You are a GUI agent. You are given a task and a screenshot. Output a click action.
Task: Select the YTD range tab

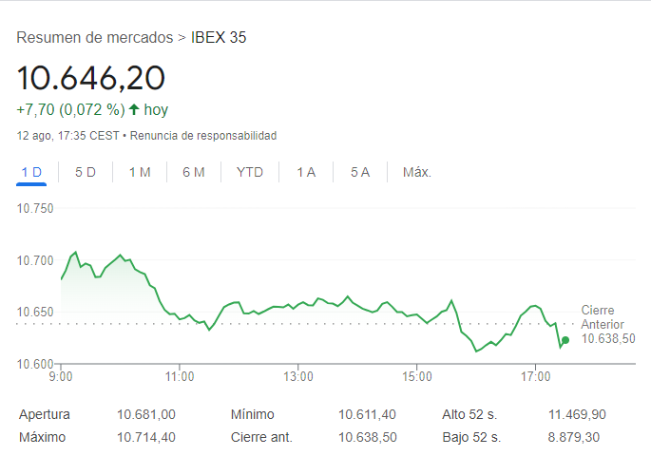pos(250,172)
